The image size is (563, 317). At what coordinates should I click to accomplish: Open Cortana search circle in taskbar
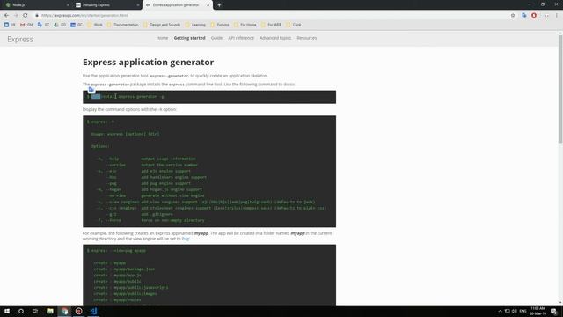tap(21, 311)
